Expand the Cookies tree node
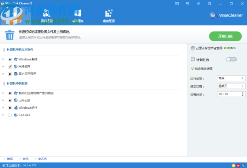 coord(3,115)
